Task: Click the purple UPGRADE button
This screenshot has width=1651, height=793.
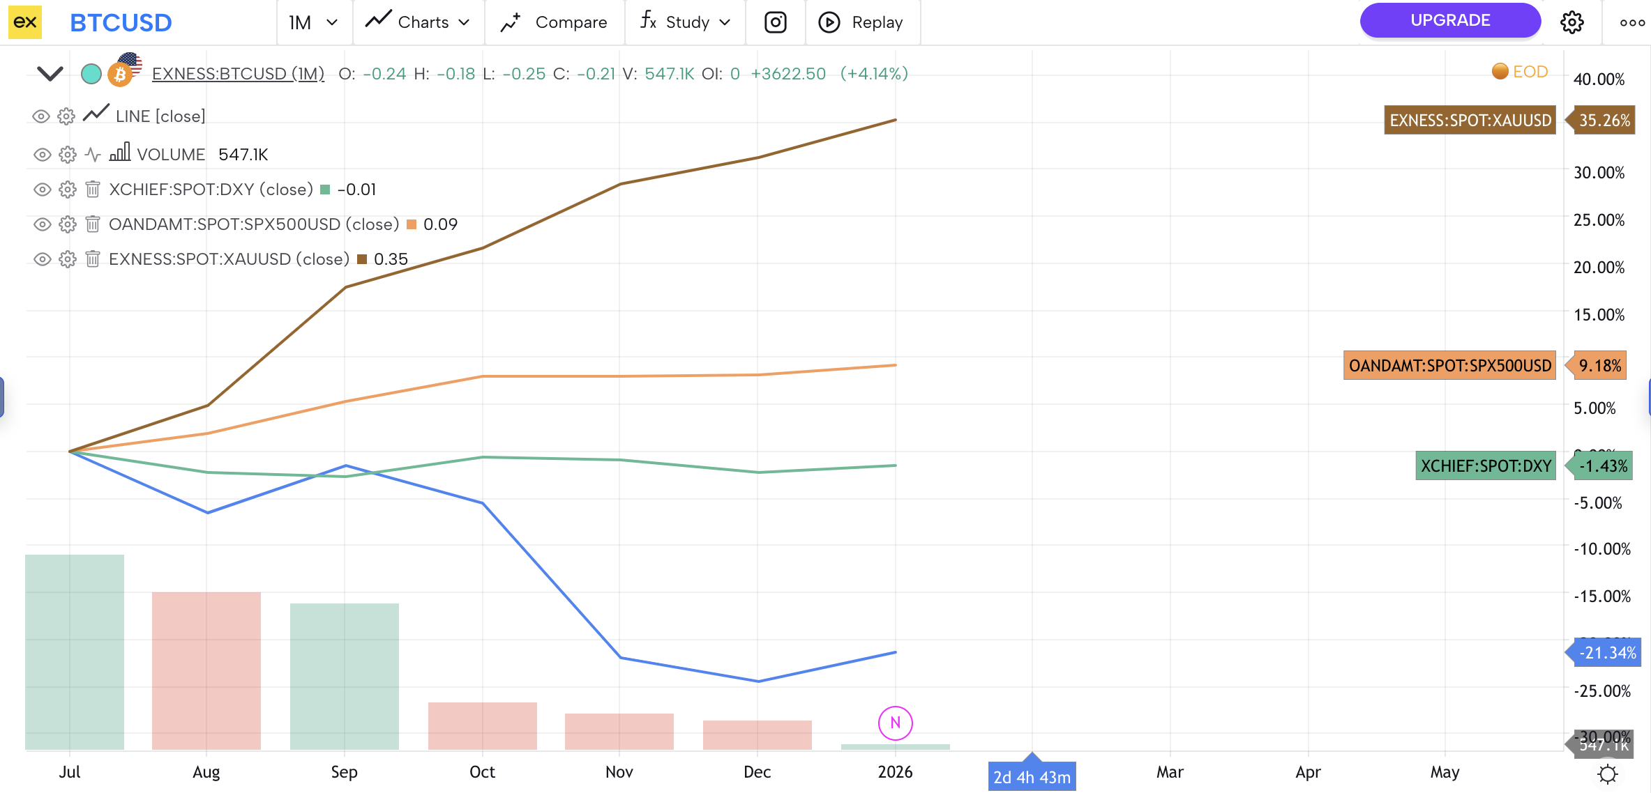Action: pyautogui.click(x=1449, y=20)
